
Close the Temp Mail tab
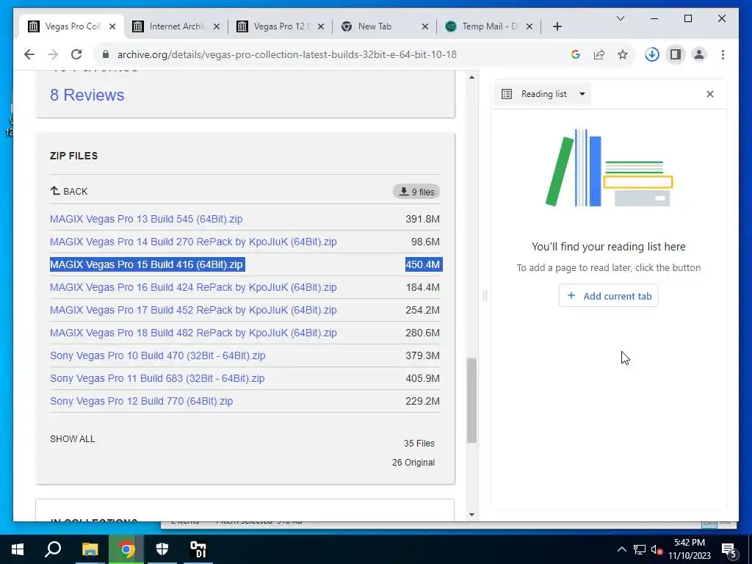tap(529, 26)
